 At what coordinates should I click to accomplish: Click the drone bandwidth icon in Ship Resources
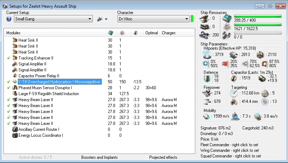(227, 35)
